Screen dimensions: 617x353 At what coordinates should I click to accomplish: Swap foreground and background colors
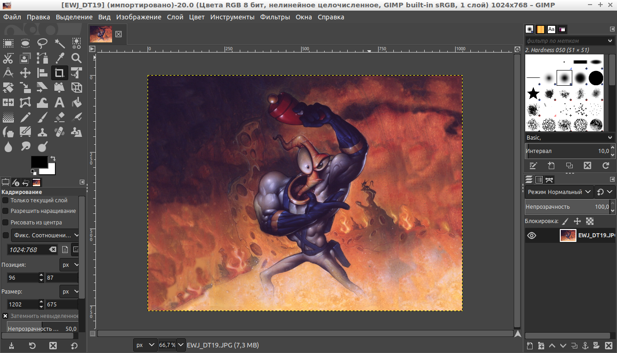click(x=53, y=159)
